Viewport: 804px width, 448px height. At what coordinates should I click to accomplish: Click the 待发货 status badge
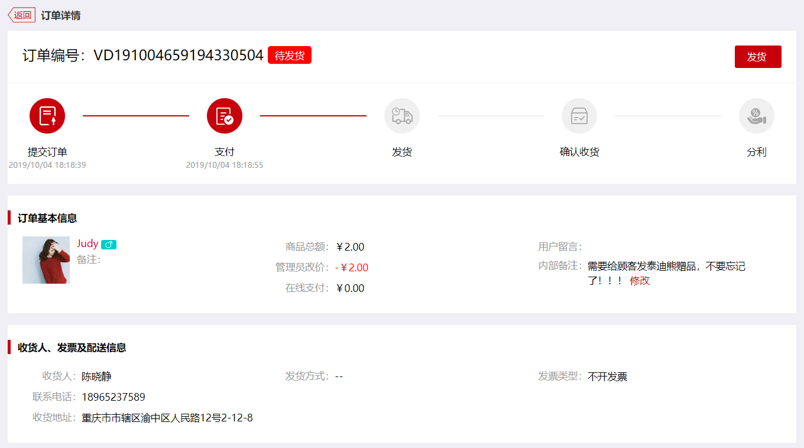(289, 55)
